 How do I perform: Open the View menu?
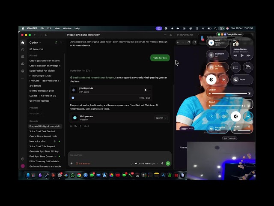57,28
